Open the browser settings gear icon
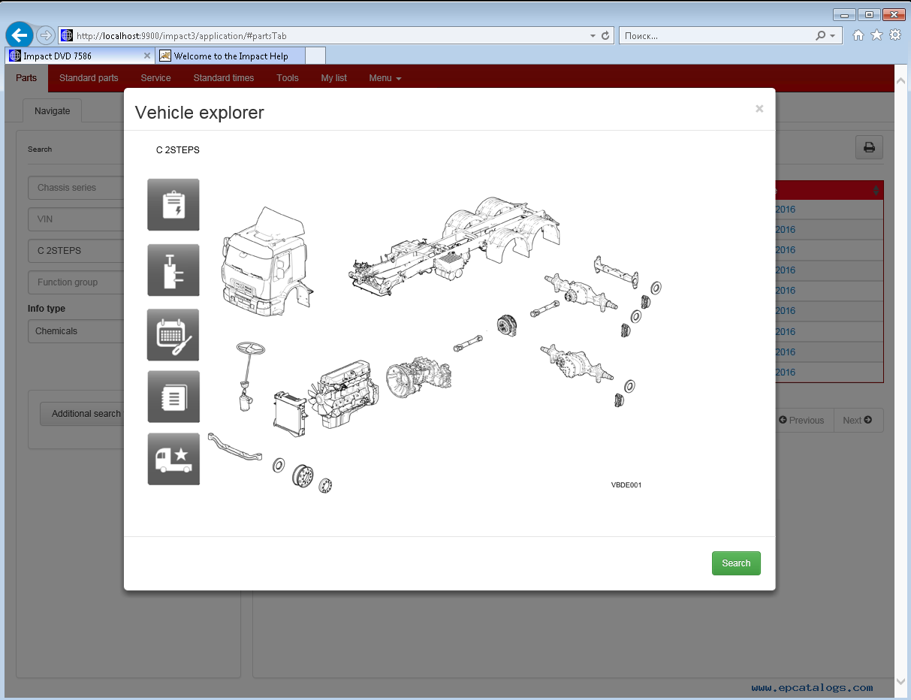The width and height of the screenshot is (911, 700). 895,35
